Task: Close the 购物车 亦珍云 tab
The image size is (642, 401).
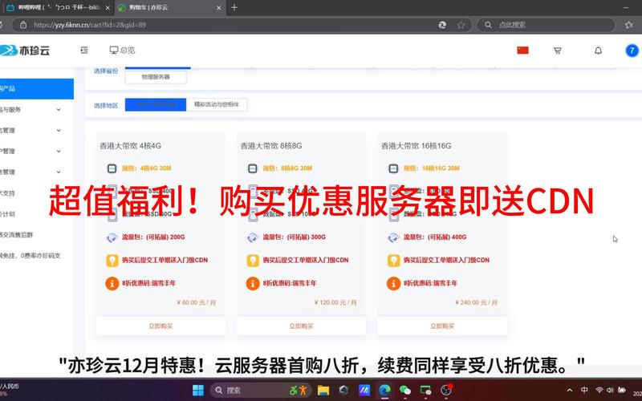Action: (218, 8)
